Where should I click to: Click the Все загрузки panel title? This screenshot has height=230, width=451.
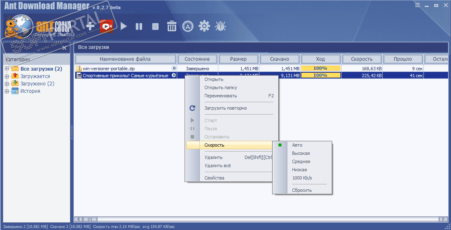tap(93, 47)
